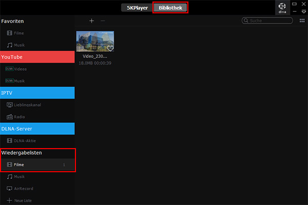308x205 pixels.
Task: Switch to the 5KPlayer tab
Action: [137, 8]
